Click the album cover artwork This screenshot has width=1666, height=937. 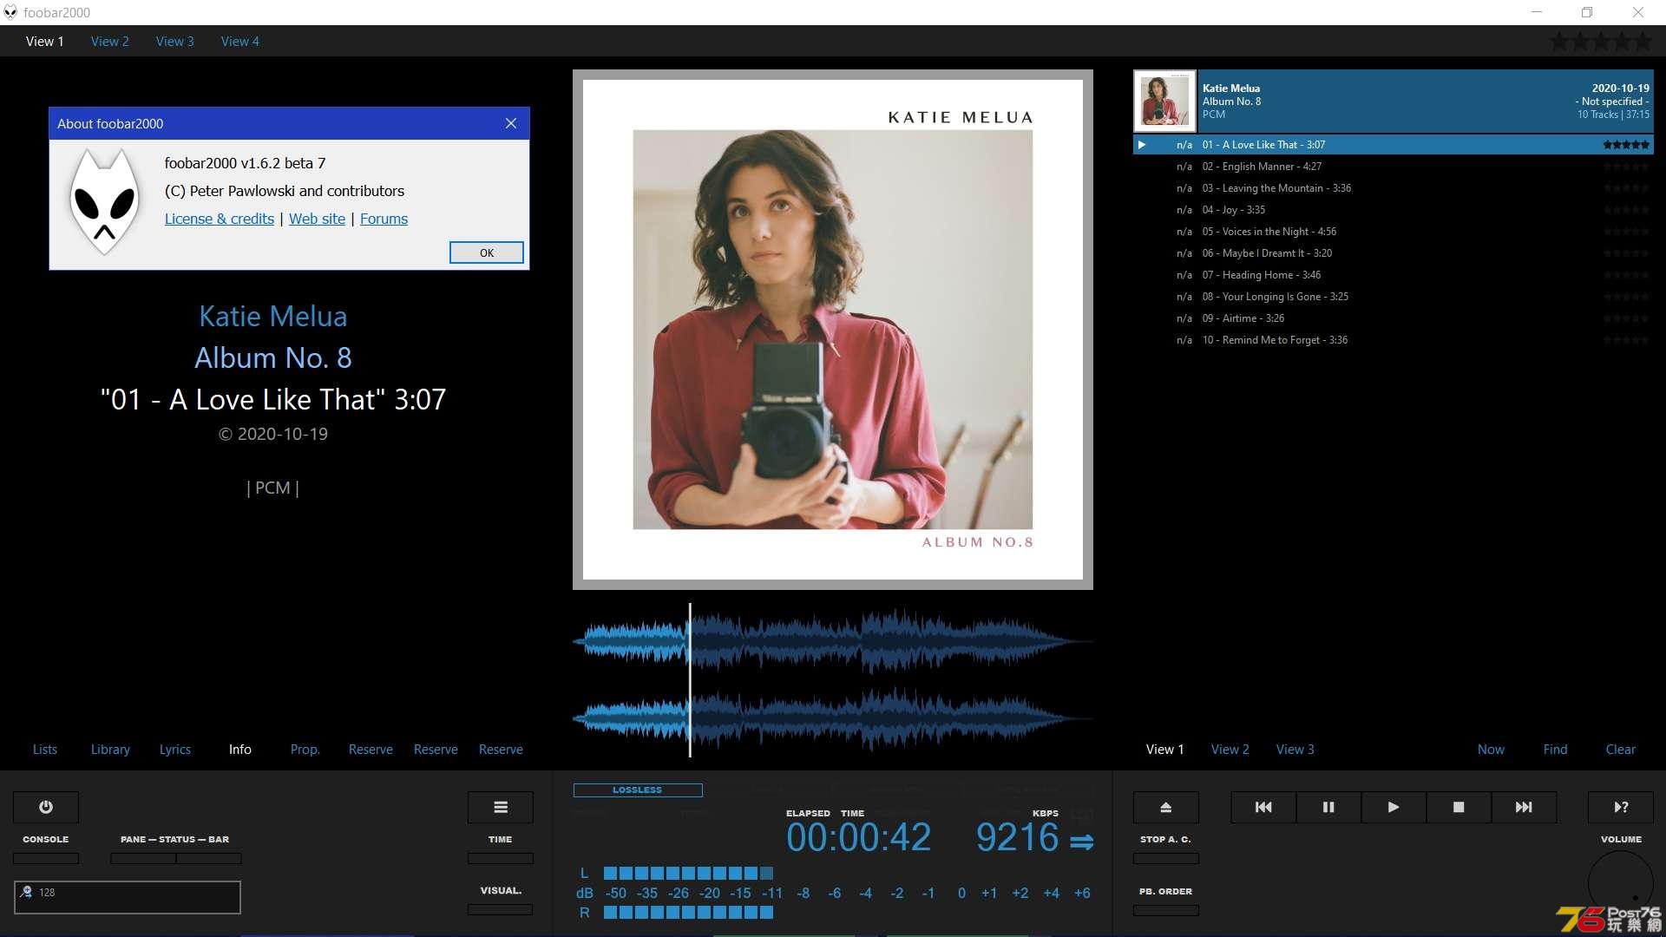pyautogui.click(x=833, y=330)
